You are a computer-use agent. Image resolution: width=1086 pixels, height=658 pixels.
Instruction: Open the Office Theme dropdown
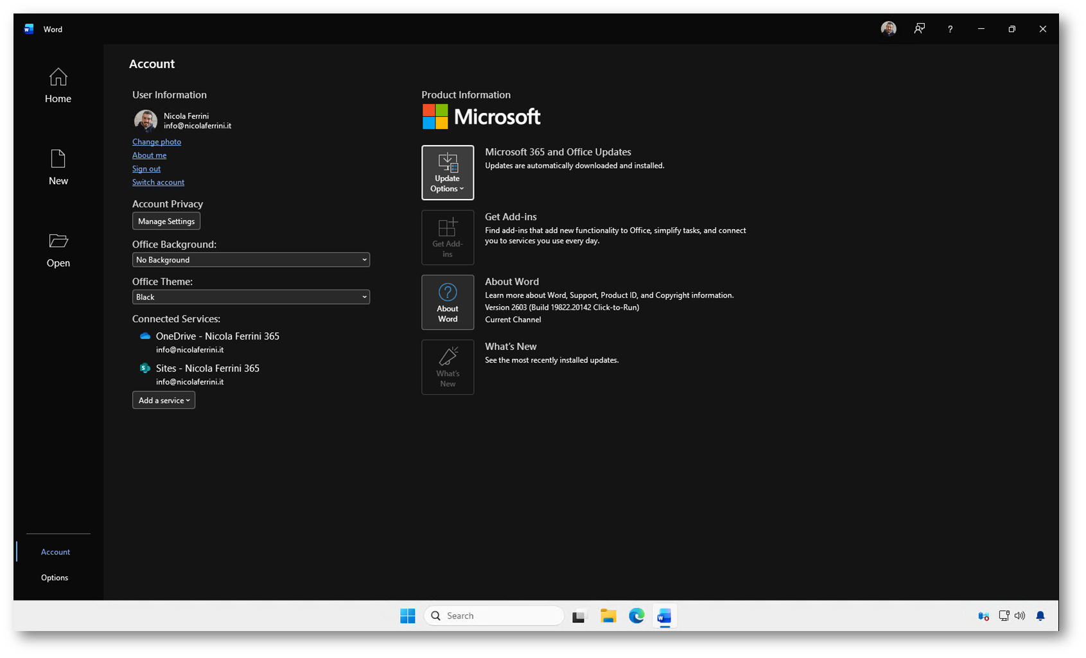(250, 297)
